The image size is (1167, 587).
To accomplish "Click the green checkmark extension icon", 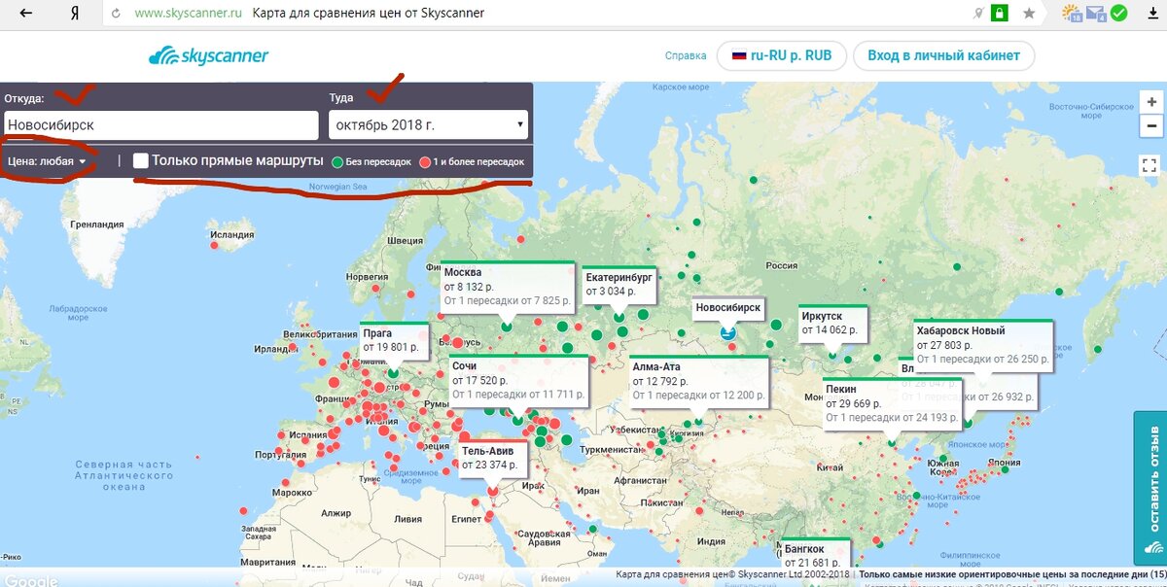I will tap(1119, 14).
